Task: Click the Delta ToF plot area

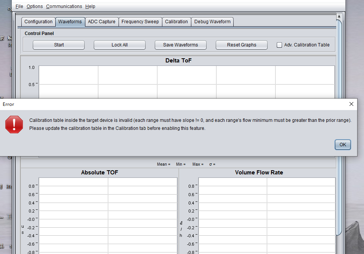Action: click(187, 82)
